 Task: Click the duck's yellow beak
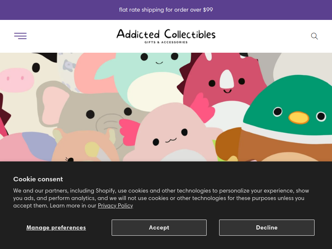[x=299, y=118]
